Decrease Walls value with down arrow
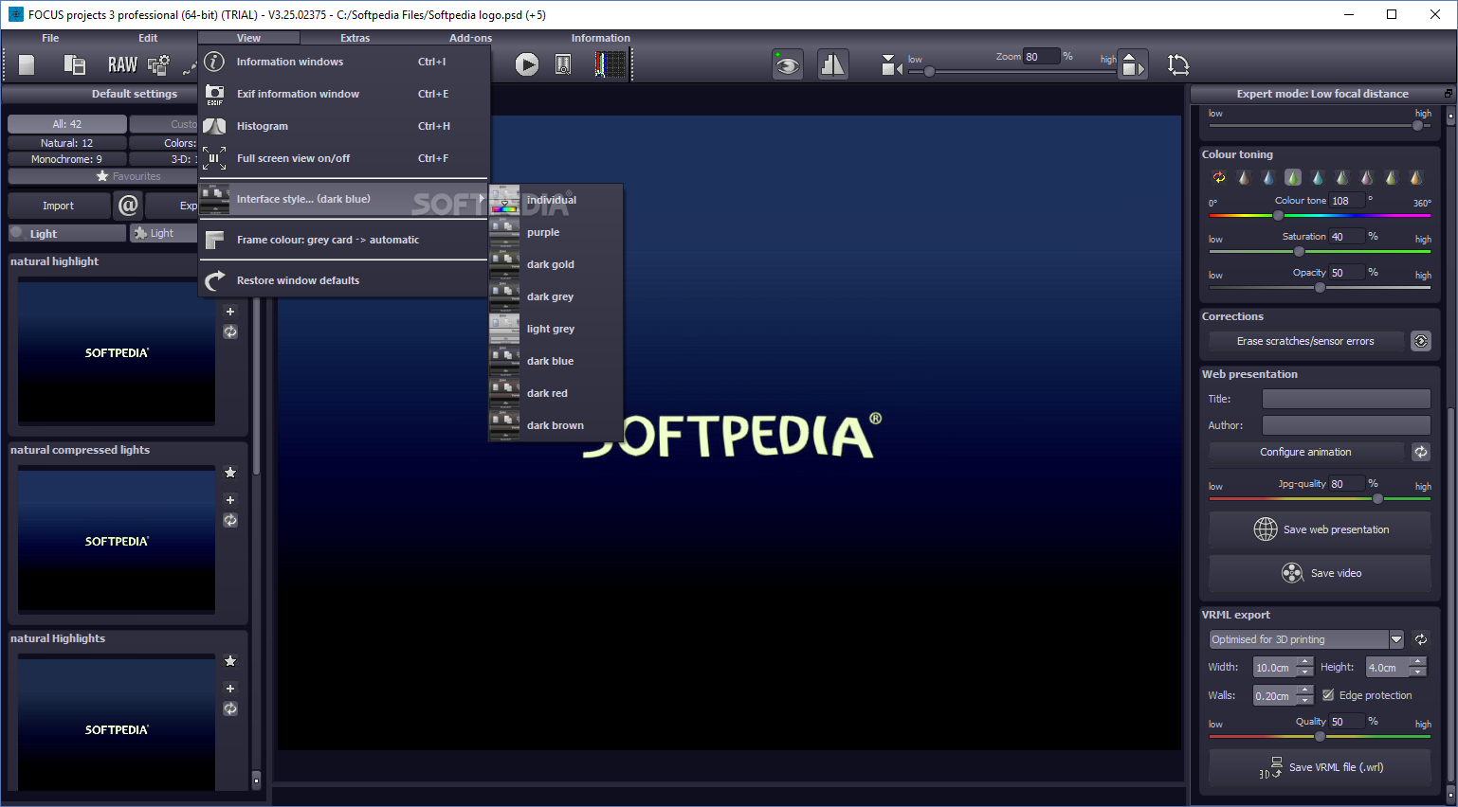This screenshot has width=1458, height=807. pyautogui.click(x=1305, y=701)
